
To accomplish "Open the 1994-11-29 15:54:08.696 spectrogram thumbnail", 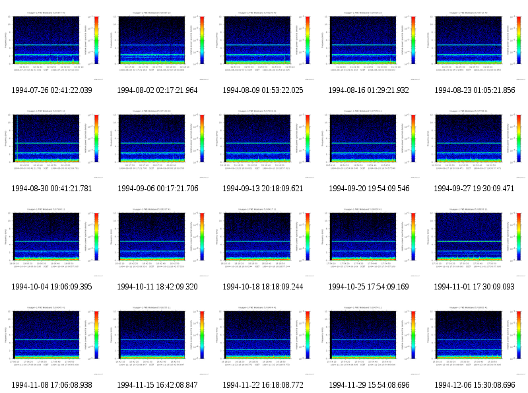I will (x=369, y=340).
